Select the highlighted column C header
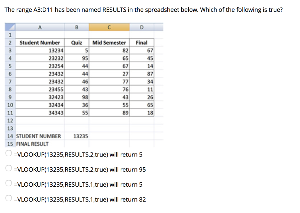 tap(109, 27)
